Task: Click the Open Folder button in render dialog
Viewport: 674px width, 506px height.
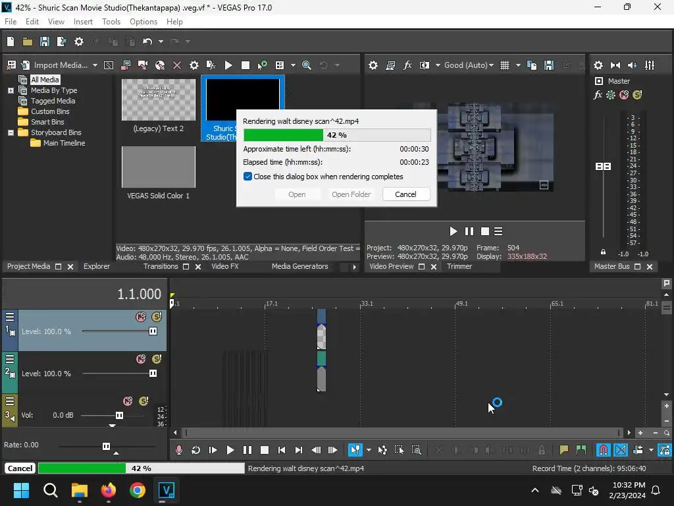Action: click(351, 194)
